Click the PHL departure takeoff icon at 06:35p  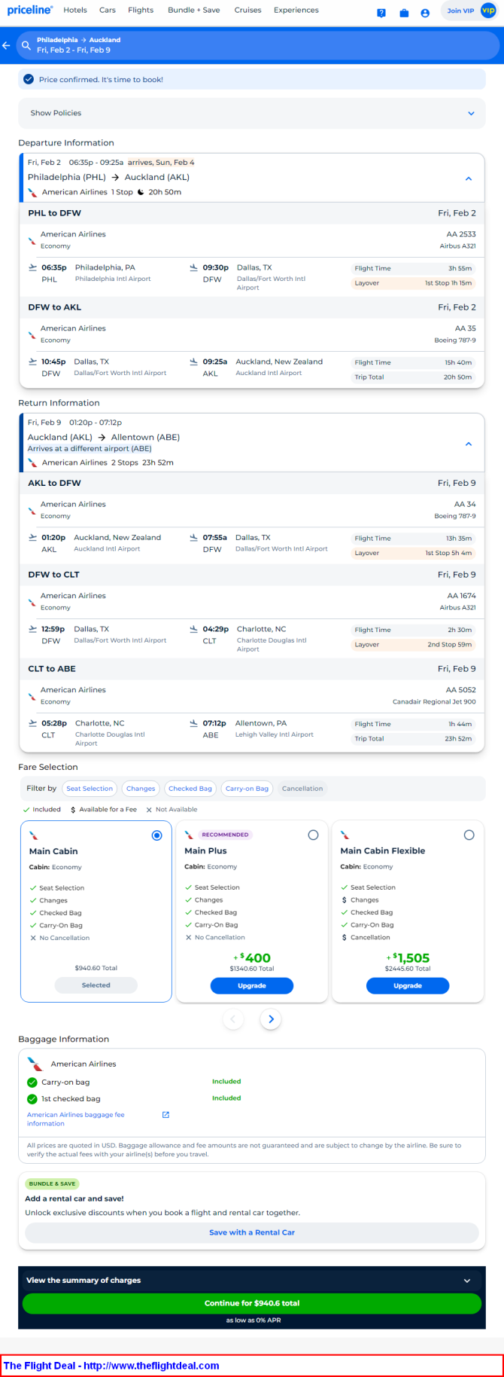(32, 267)
